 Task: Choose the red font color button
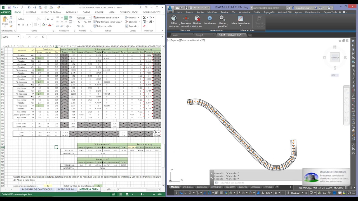click(50, 25)
